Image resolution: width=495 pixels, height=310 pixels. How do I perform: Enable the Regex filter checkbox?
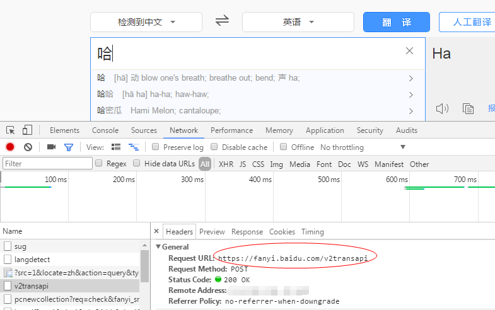(x=99, y=163)
